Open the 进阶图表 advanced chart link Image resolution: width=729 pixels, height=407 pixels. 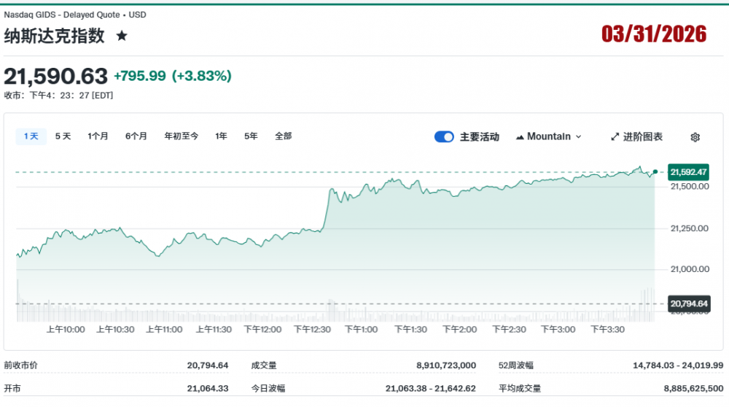(642, 137)
